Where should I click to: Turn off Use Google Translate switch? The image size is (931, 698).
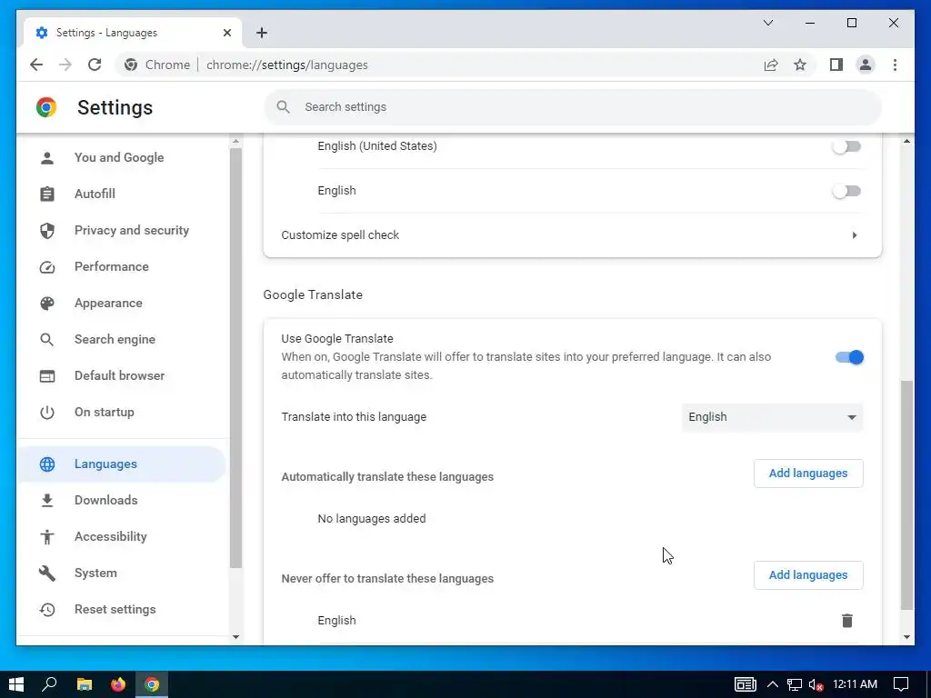click(849, 357)
